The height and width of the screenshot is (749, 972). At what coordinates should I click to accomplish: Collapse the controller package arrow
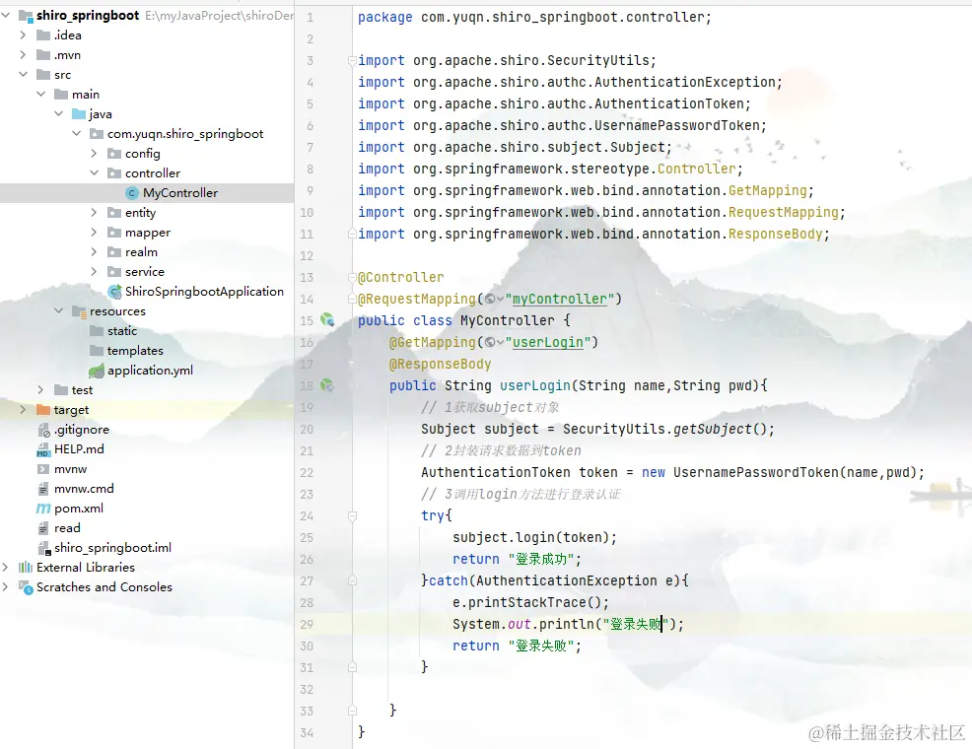(94, 172)
